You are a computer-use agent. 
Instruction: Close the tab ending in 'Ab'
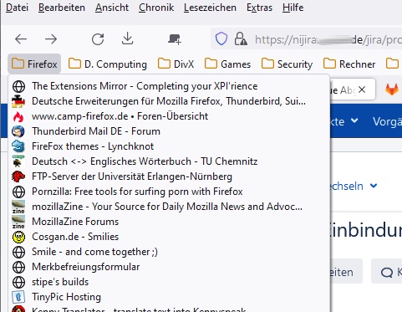(x=362, y=90)
